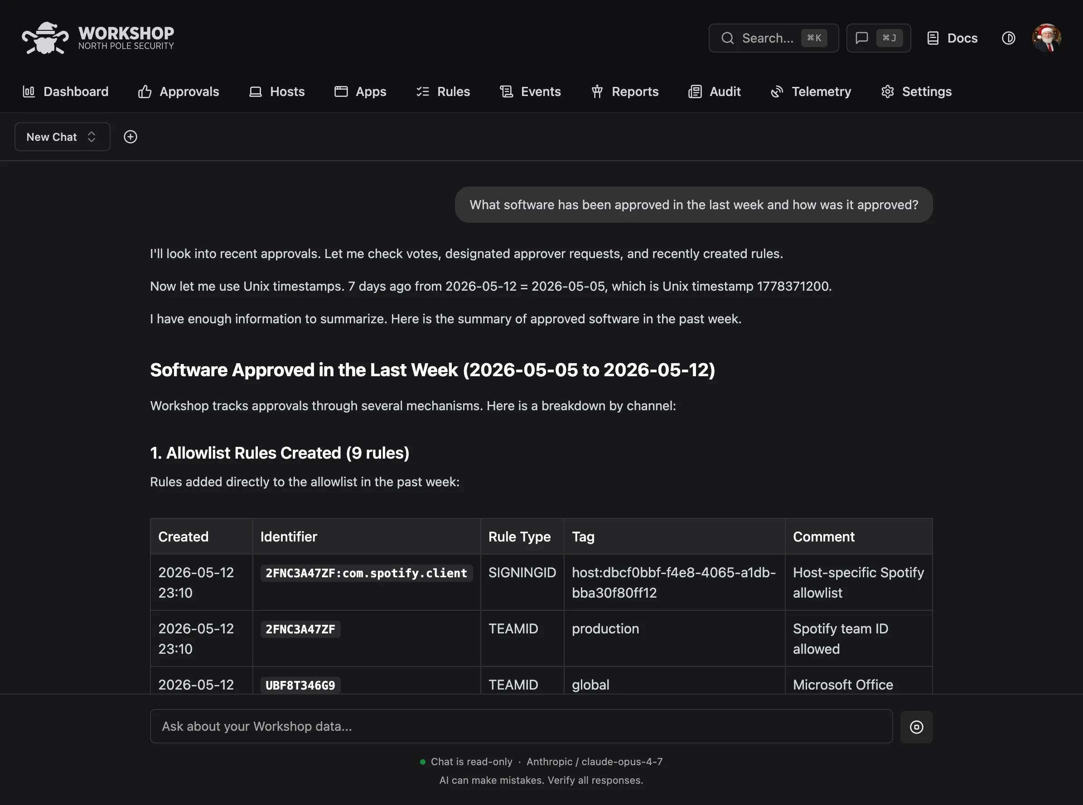Image resolution: width=1083 pixels, height=805 pixels.
Task: Click the green read-only status dot
Action: click(x=422, y=762)
